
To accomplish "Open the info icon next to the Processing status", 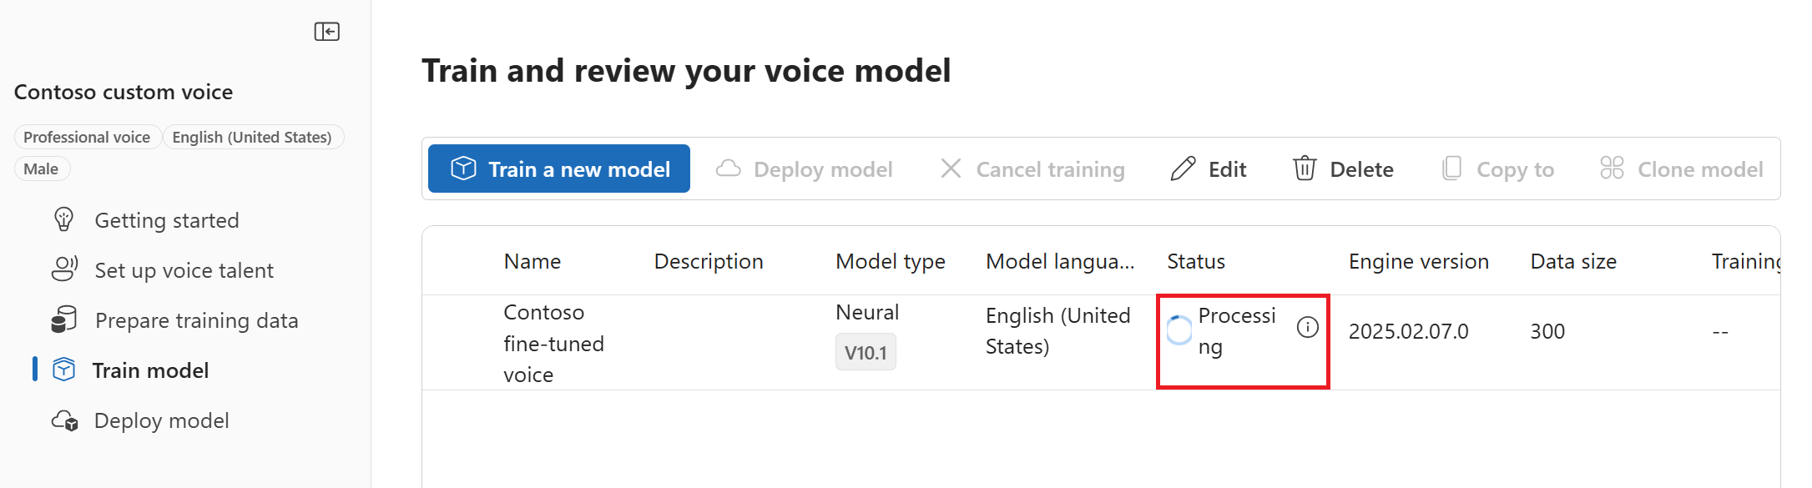I will (1307, 327).
